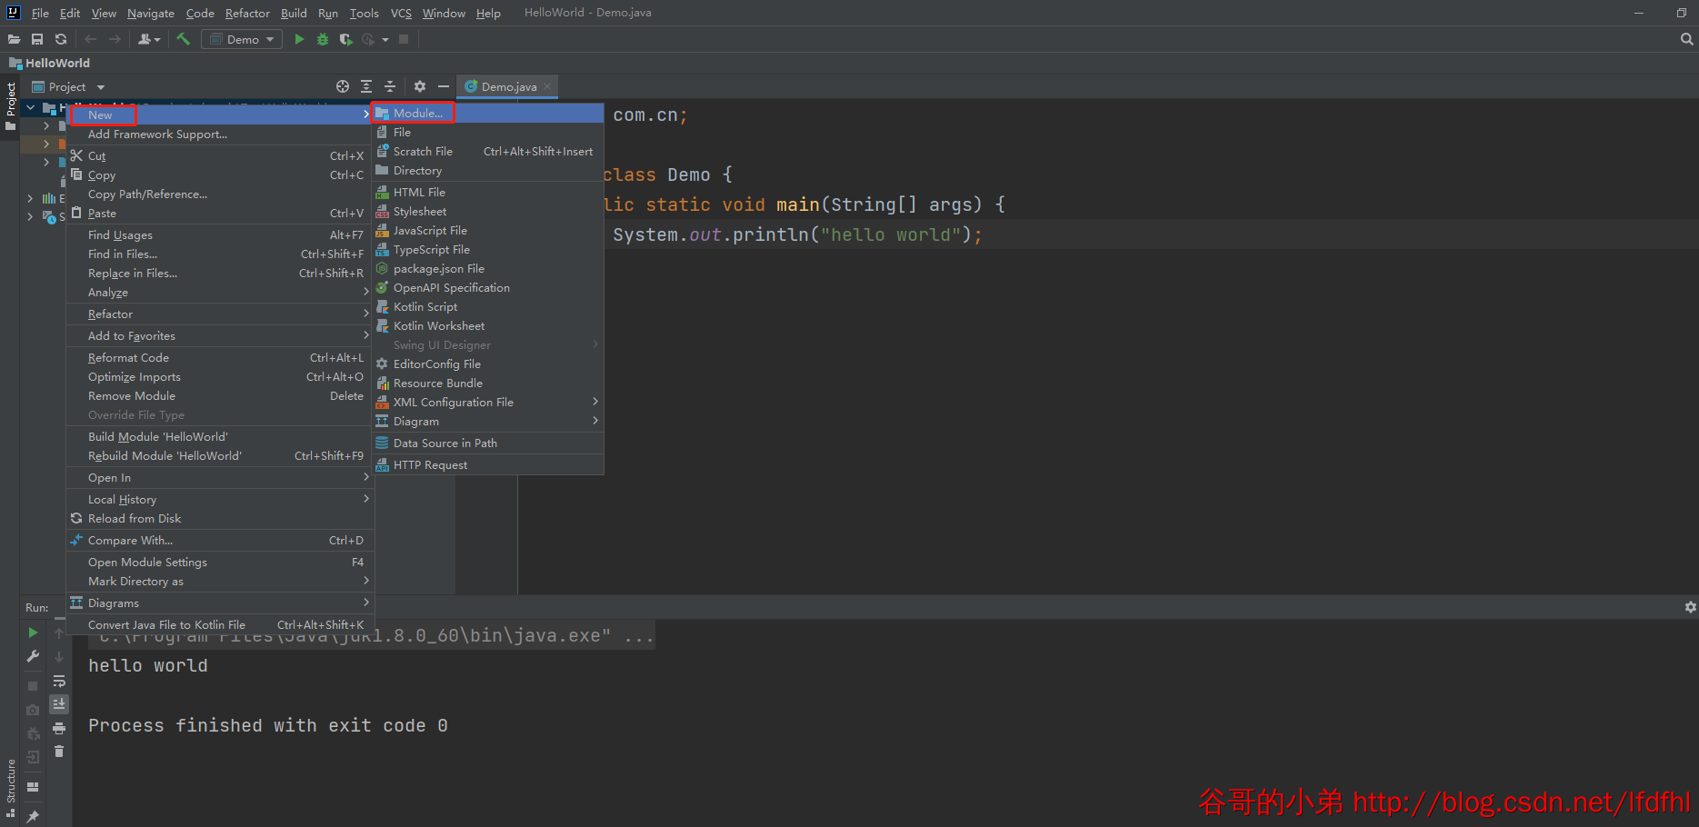Screen dimensions: 1699x827
Task: Click the toolbar Stop square icon
Action: 404,39
